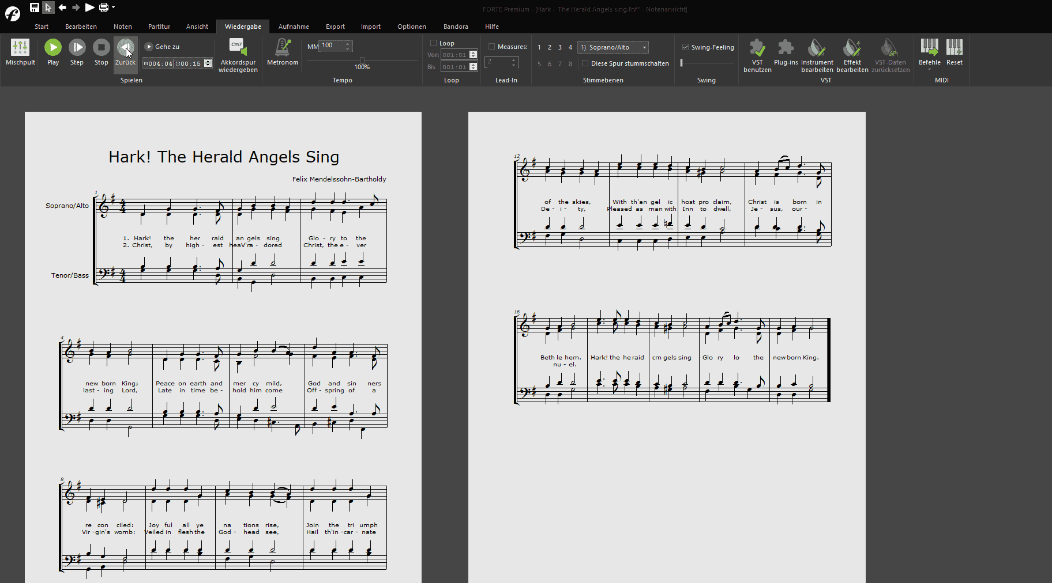This screenshot has width=1052, height=583.
Task: Expand the quick toolbar customize arrow
Action: (x=114, y=7)
